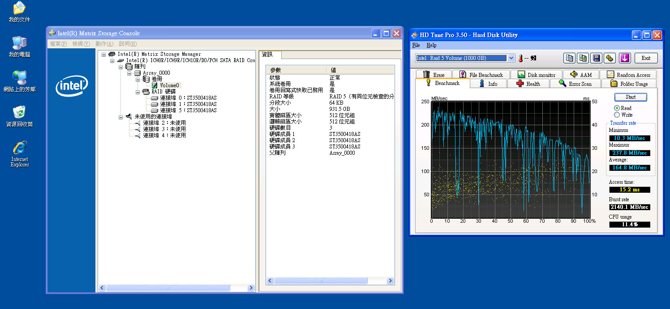Click the red thermometer temperature icon
This screenshot has width=670, height=309.
pyautogui.click(x=520, y=58)
